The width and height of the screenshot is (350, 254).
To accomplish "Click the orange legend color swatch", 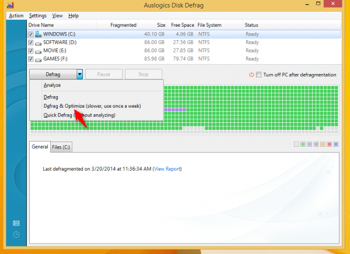I will pos(323,144).
